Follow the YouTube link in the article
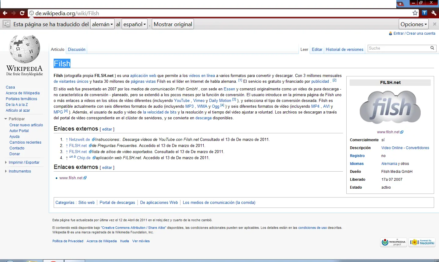This screenshot has width=439, height=262. [x=182, y=101]
